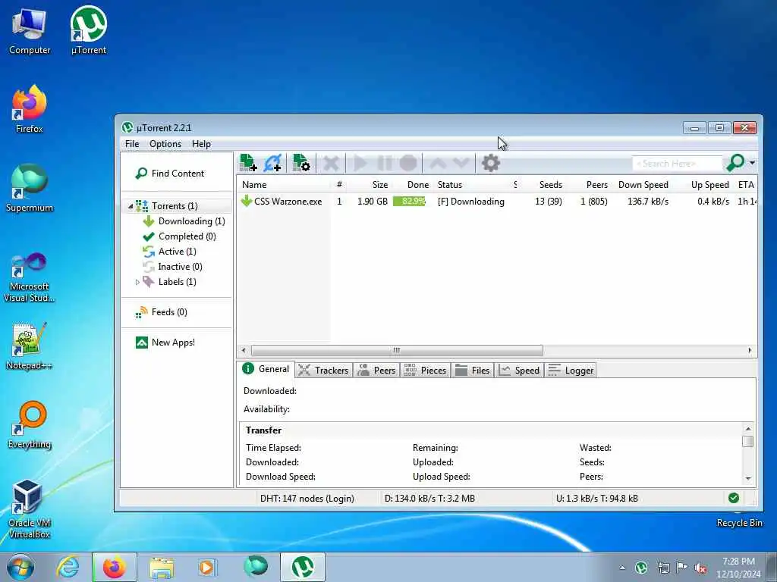Viewport: 777px width, 582px height.
Task: Click µTorrent icon in system tray
Action: [x=641, y=567]
